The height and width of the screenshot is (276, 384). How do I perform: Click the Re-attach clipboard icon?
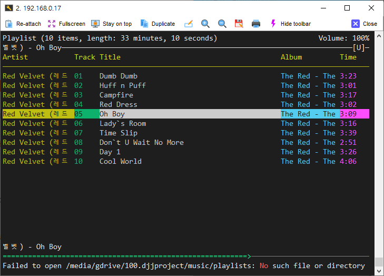coord(9,24)
